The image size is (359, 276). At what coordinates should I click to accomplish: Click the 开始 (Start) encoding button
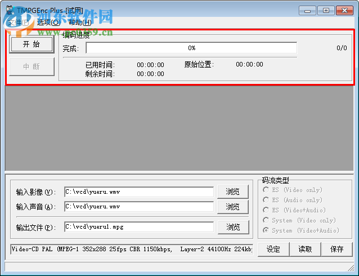pos(32,44)
